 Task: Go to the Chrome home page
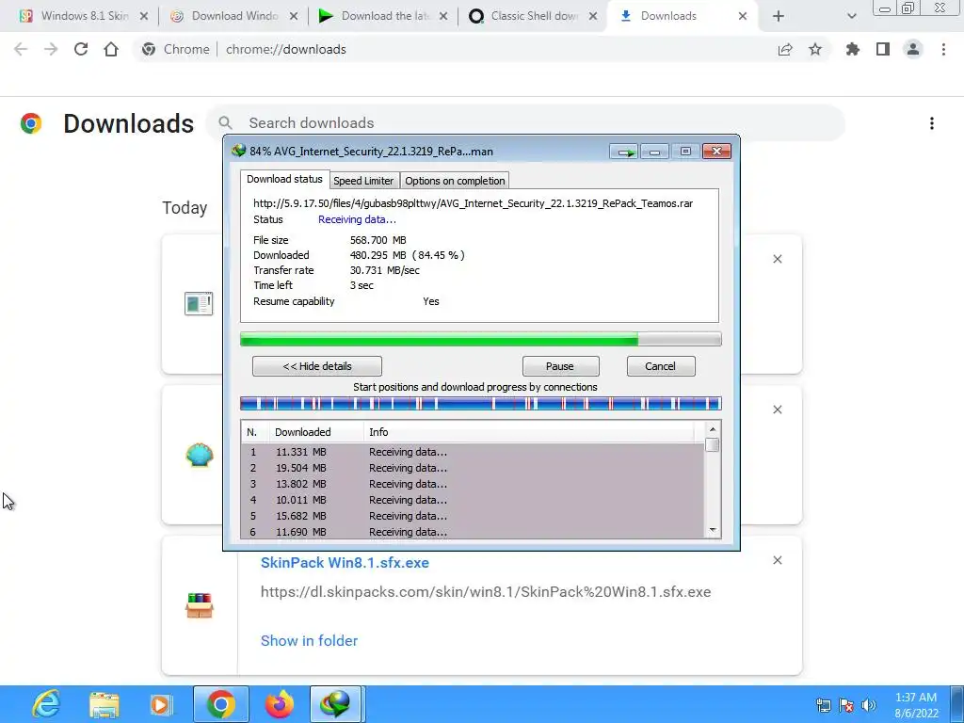point(111,49)
